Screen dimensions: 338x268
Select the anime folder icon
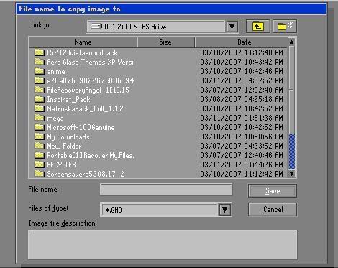coord(39,71)
